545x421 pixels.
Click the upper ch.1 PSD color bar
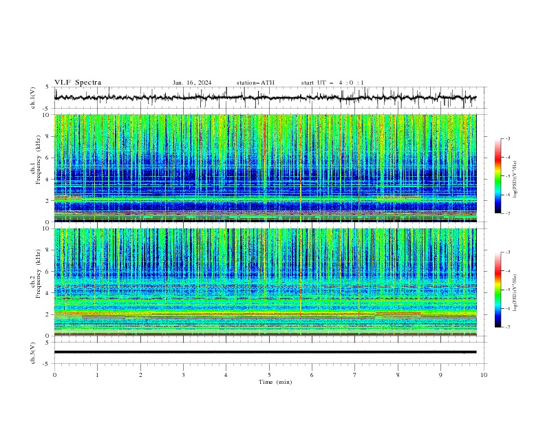(498, 176)
